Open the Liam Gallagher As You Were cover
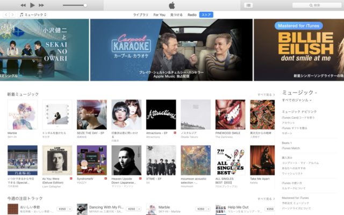344x215 pixels. point(58,160)
